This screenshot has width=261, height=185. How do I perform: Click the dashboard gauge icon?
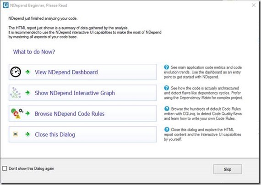[16, 72]
